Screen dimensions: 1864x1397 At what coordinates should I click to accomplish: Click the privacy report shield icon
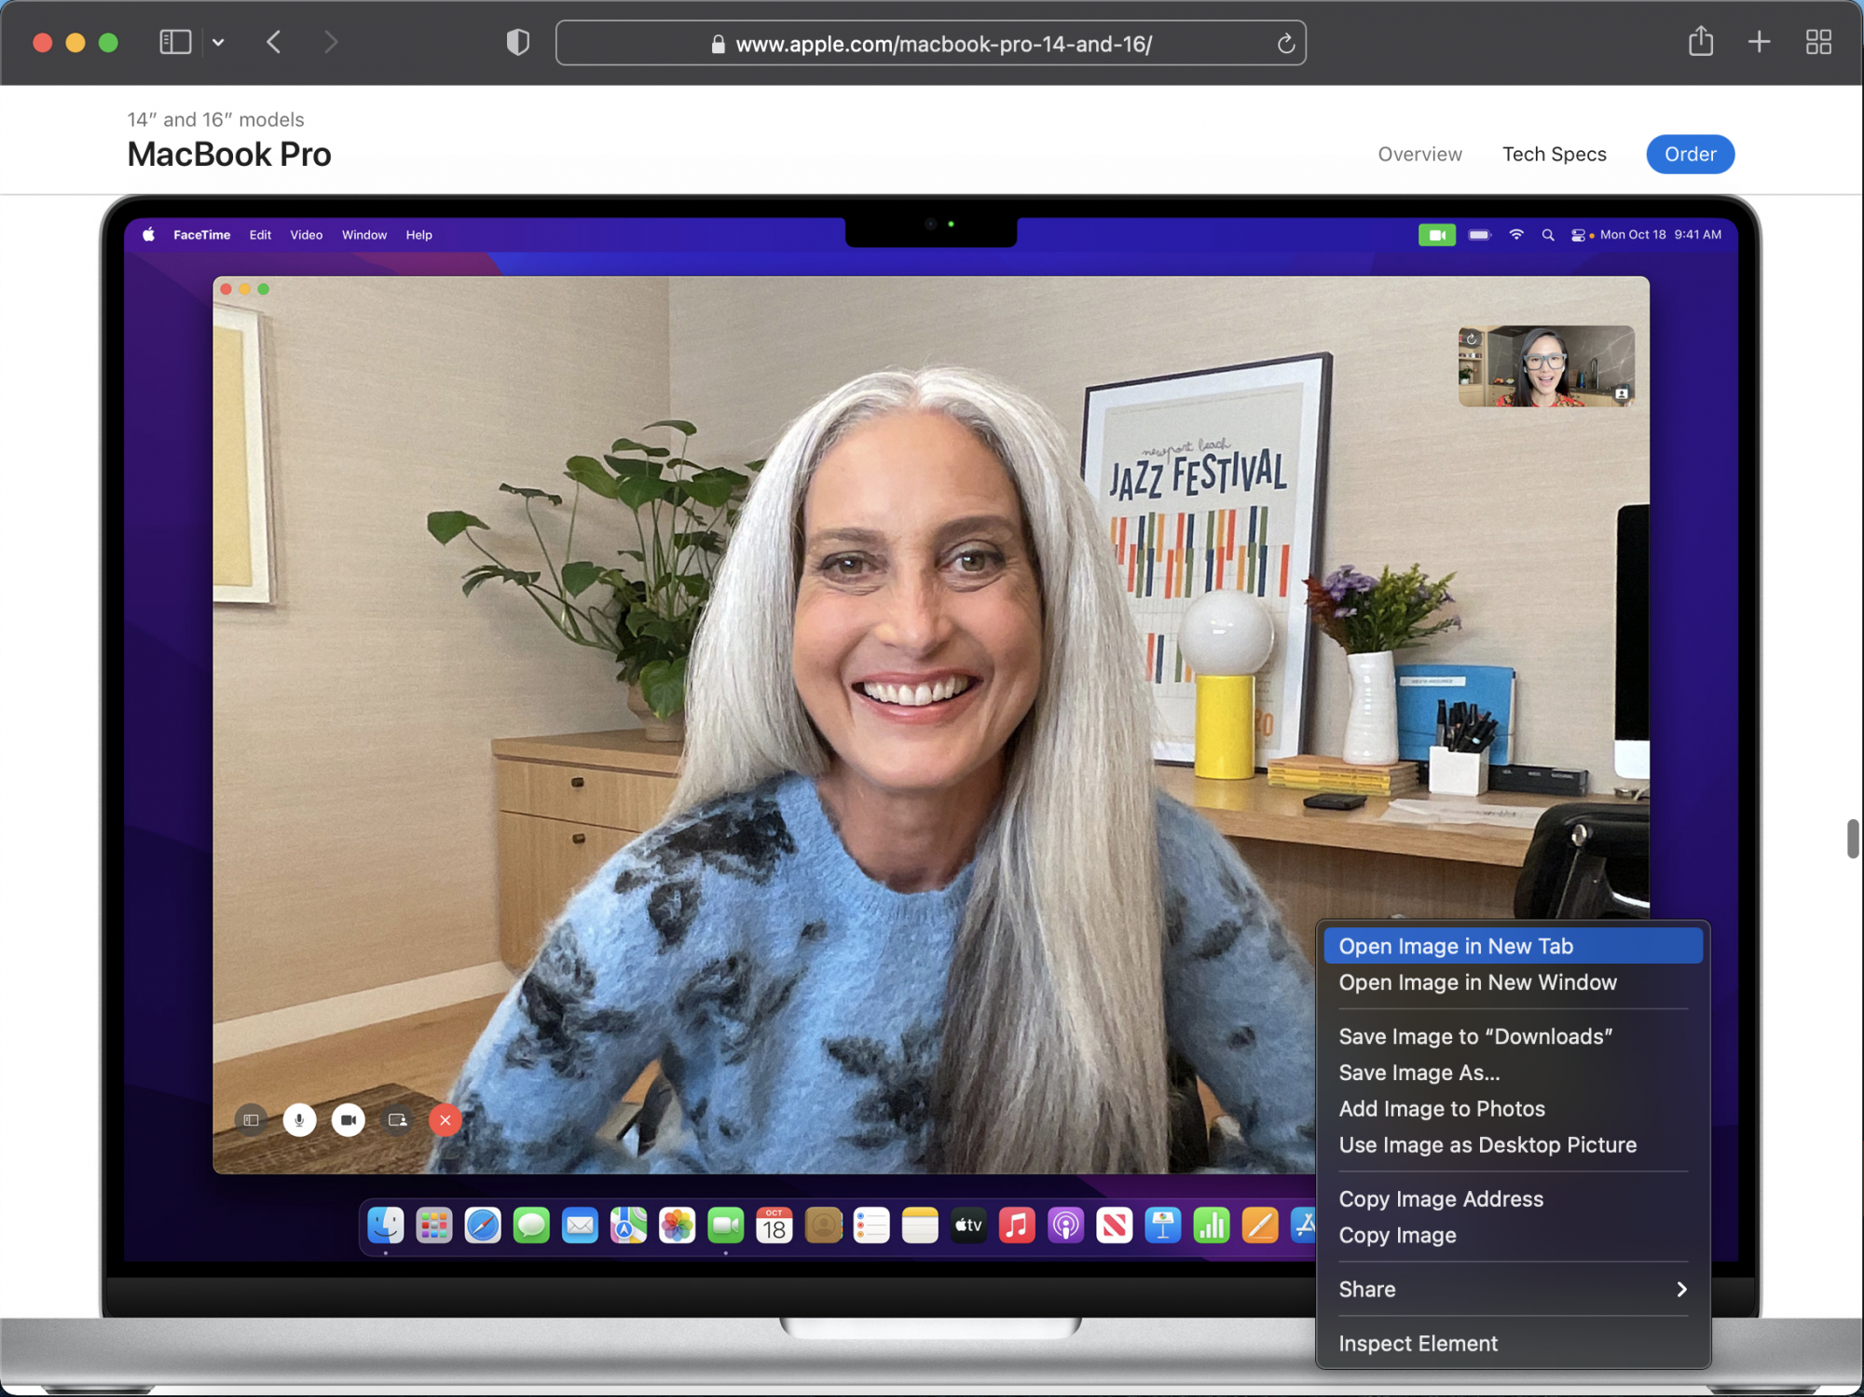pos(518,42)
